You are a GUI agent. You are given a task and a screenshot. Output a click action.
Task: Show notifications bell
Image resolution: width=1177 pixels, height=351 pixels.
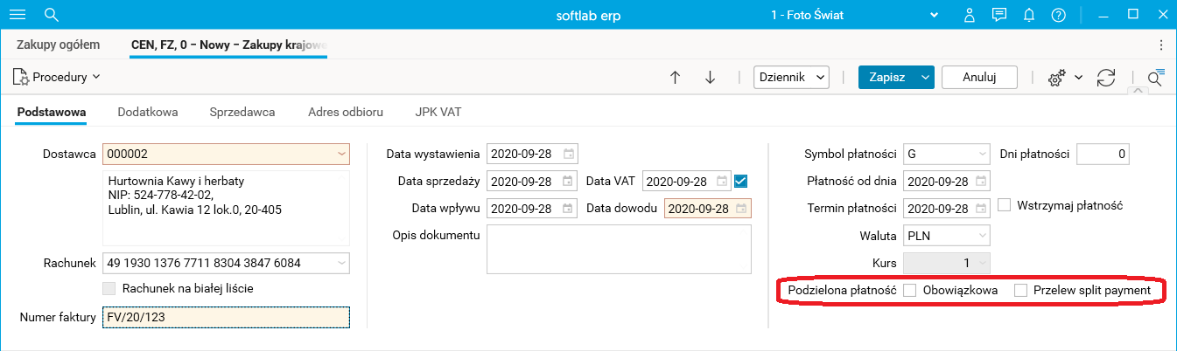tap(1029, 15)
